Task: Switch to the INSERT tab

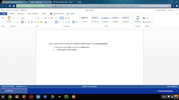Action: tap(21, 14)
